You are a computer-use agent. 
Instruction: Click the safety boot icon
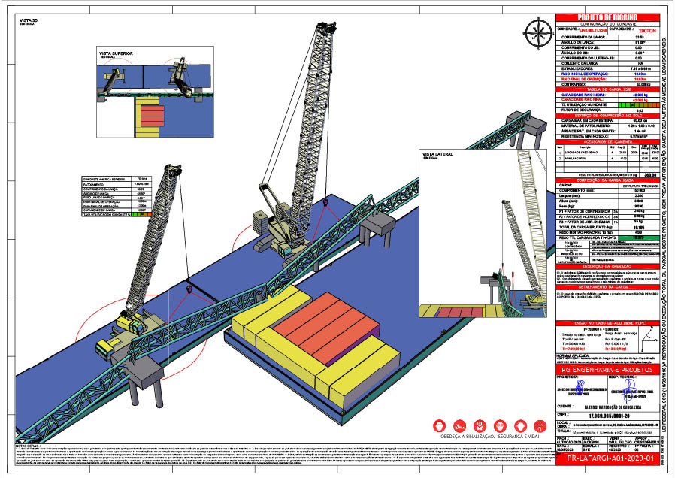459,426
